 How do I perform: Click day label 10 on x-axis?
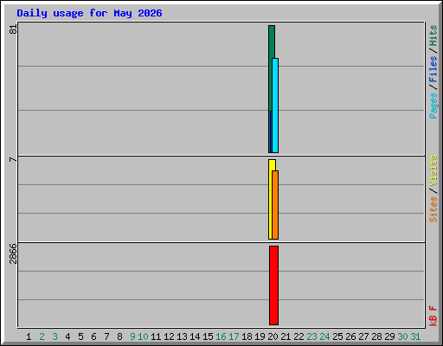(143, 336)
